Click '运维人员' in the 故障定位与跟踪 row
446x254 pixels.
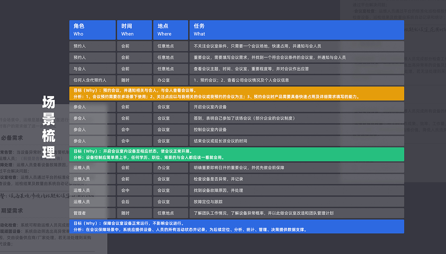(92, 202)
